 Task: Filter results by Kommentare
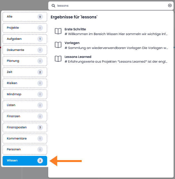coord(25,139)
